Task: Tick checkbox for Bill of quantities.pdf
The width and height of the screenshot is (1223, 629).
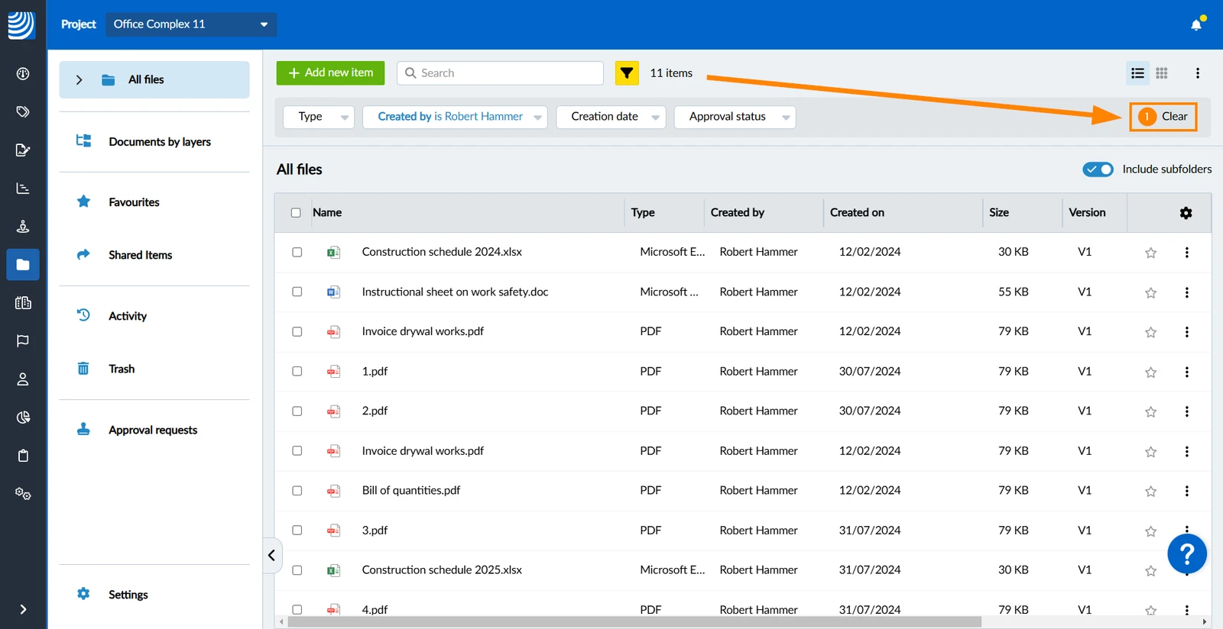Action: [297, 491]
